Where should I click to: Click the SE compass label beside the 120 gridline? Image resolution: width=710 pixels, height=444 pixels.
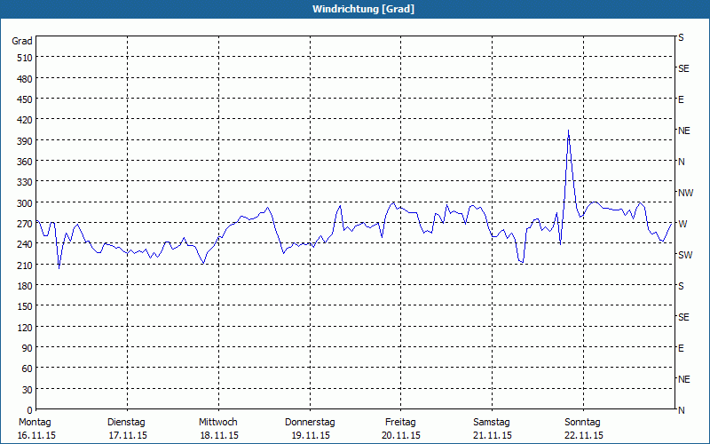point(683,317)
